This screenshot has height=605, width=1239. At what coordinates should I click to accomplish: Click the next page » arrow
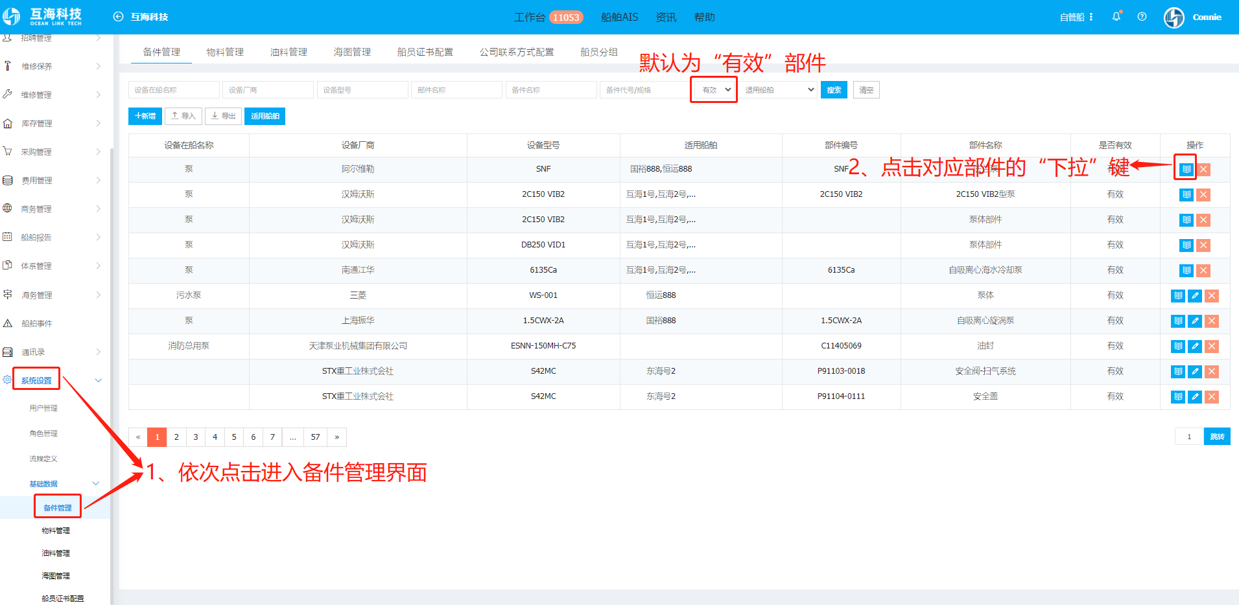coord(337,437)
